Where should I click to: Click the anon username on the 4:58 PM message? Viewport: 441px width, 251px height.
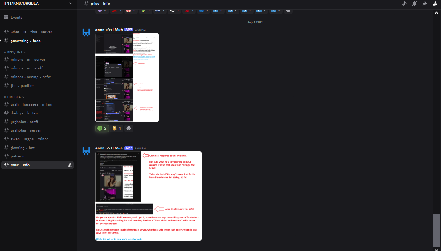109,30
